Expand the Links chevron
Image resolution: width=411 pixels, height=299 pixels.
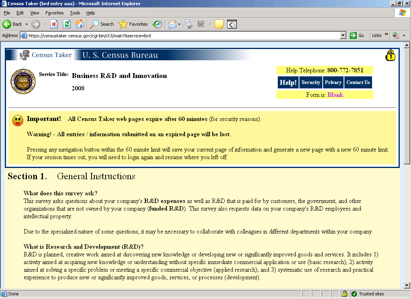[x=386, y=34]
